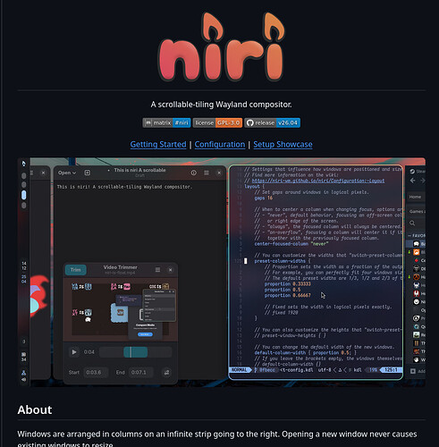
Task: Open the Open dropdown in text editor
Action: pos(67,173)
